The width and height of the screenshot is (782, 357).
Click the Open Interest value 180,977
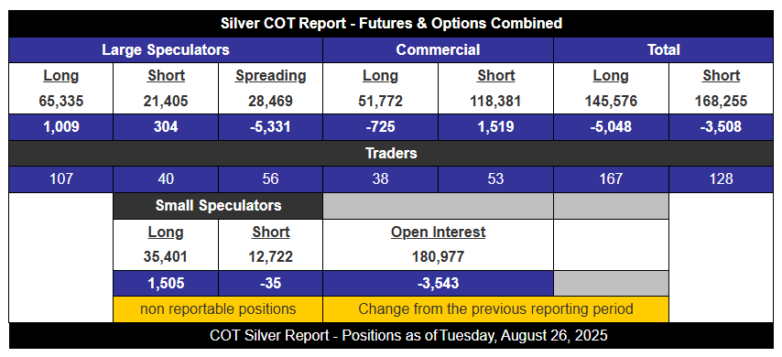tap(438, 257)
